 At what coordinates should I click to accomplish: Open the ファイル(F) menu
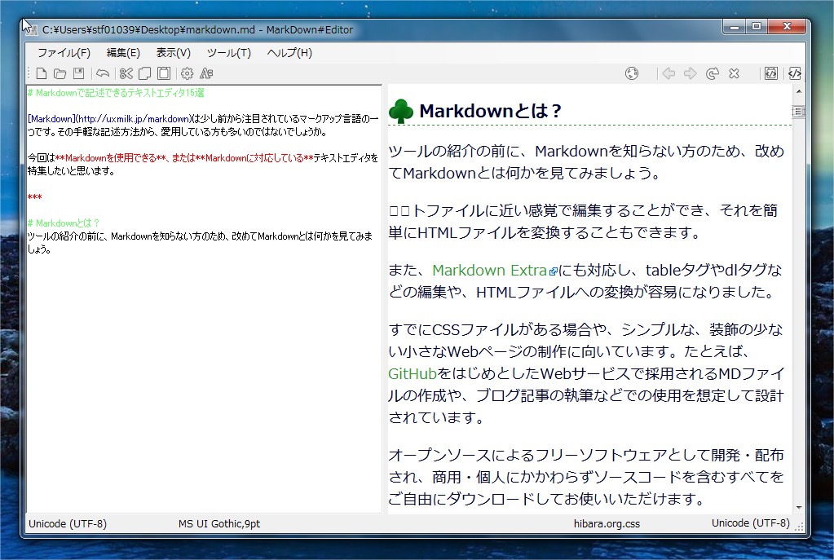click(64, 53)
